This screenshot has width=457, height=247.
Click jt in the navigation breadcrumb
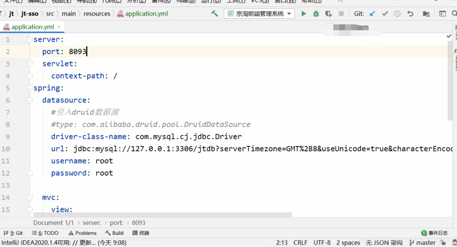pyautogui.click(x=11, y=14)
